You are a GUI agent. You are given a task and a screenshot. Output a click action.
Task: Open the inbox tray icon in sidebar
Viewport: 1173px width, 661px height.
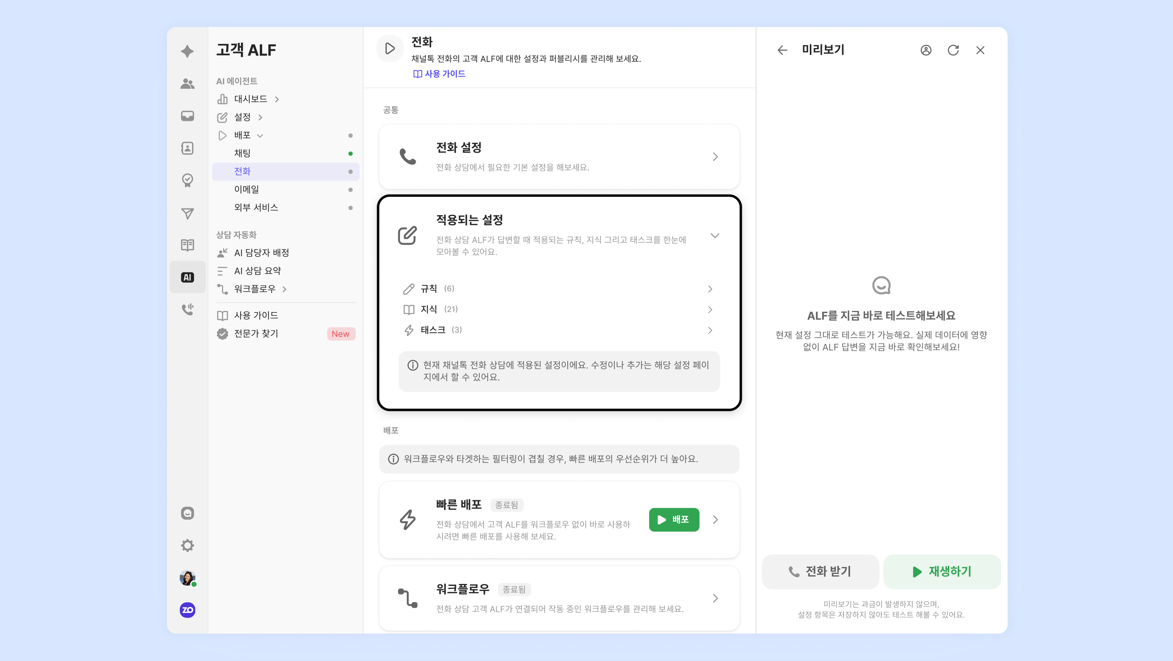[187, 116]
